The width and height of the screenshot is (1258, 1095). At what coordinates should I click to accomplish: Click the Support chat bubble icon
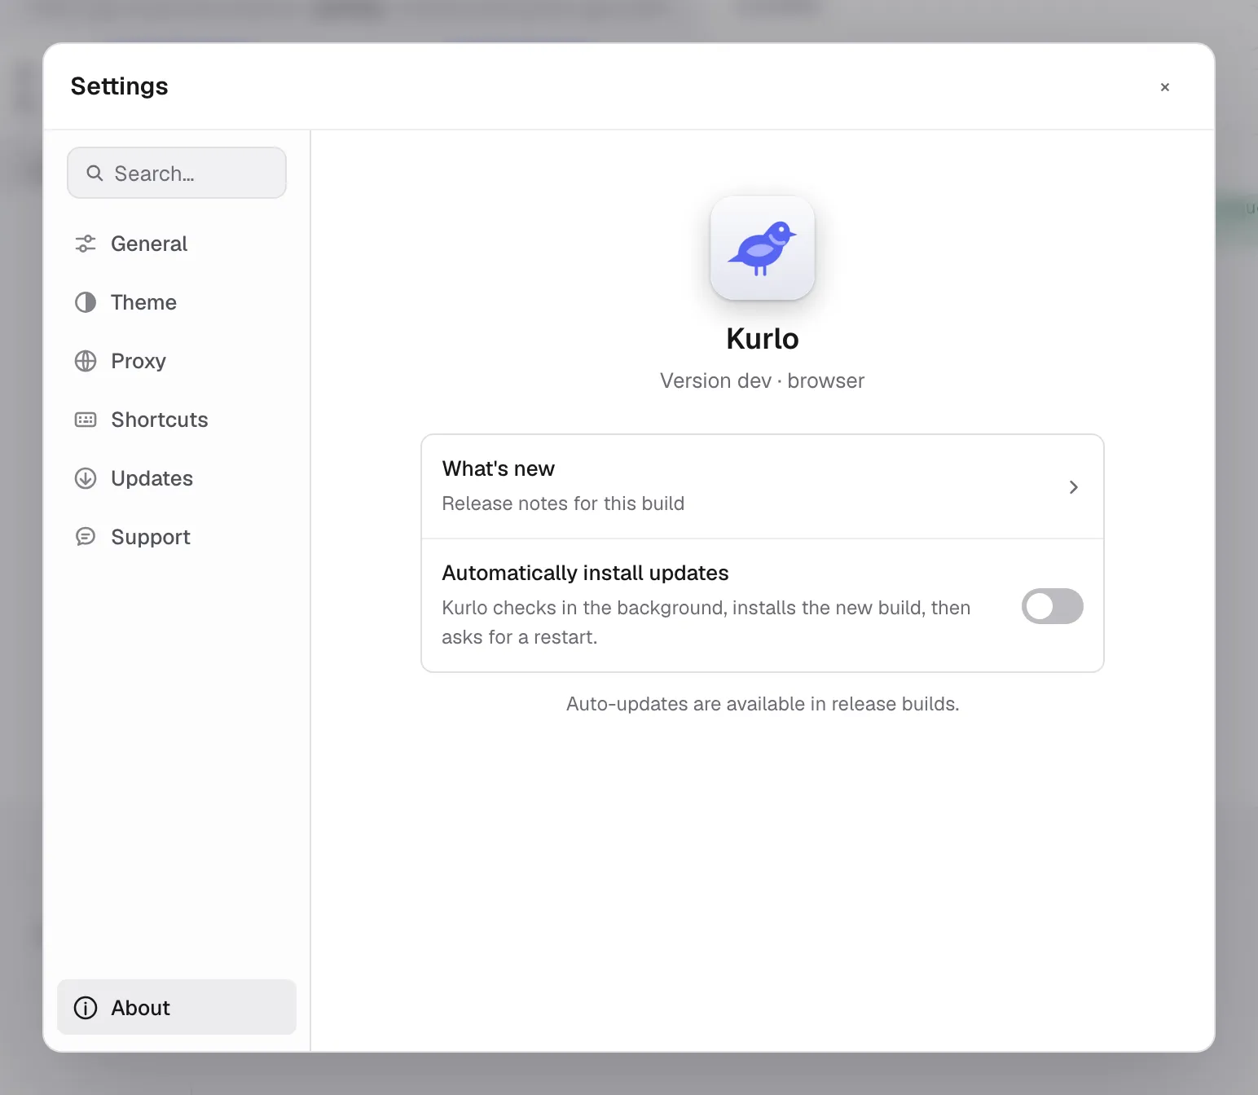pyautogui.click(x=86, y=537)
